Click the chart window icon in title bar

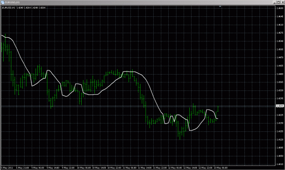(3, 2)
